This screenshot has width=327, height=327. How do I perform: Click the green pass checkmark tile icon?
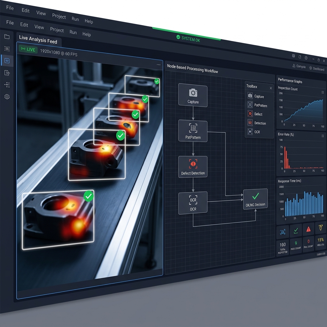[296, 231]
